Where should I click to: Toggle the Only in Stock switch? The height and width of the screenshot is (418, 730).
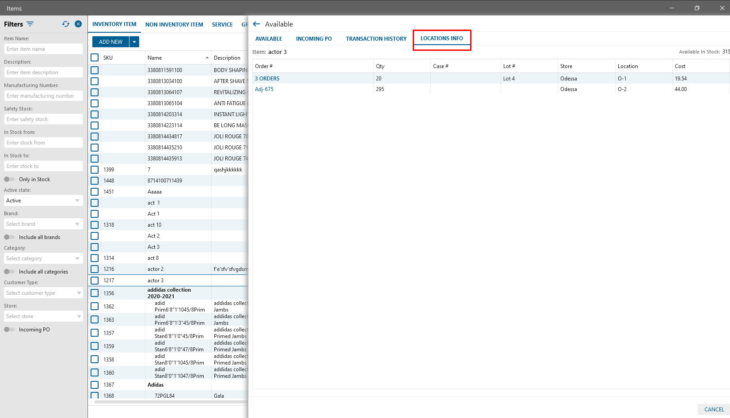[9, 179]
